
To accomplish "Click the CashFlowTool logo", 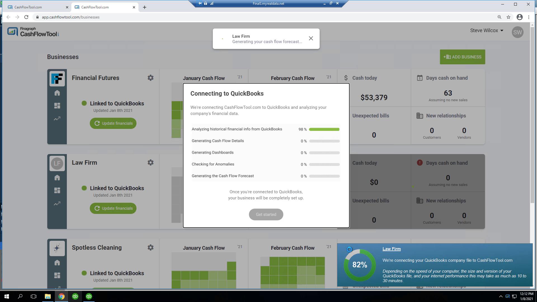I will pyautogui.click(x=33, y=32).
